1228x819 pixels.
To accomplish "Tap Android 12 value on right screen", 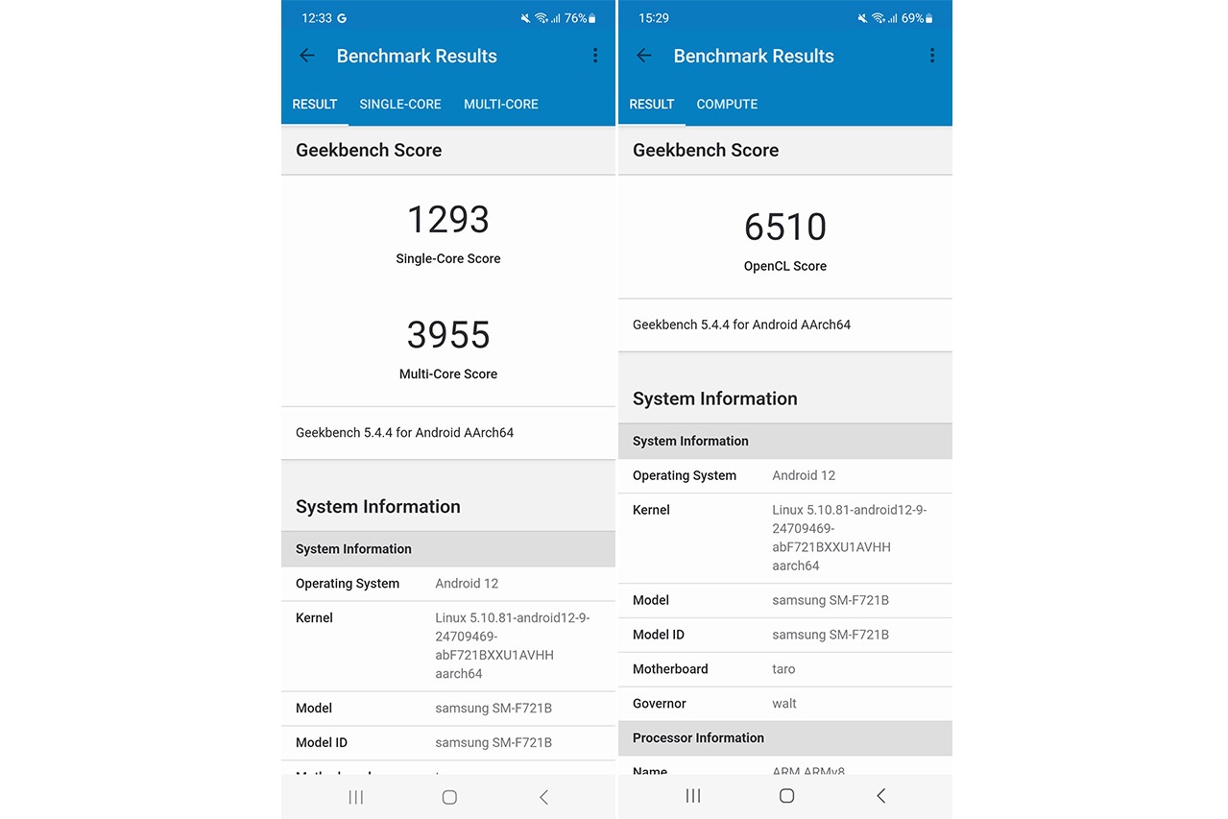I will (x=804, y=475).
